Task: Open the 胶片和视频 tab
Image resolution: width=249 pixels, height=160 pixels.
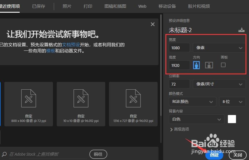Action: [x=199, y=6]
